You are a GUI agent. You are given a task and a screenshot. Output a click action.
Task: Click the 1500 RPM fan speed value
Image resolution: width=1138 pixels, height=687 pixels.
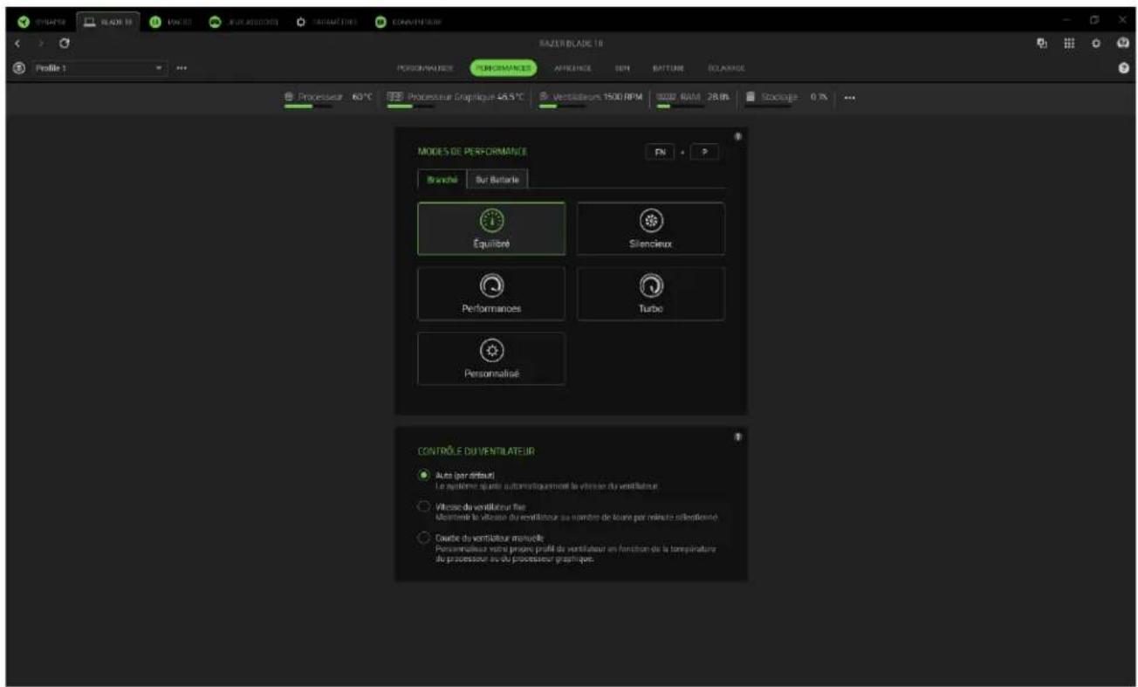(622, 97)
